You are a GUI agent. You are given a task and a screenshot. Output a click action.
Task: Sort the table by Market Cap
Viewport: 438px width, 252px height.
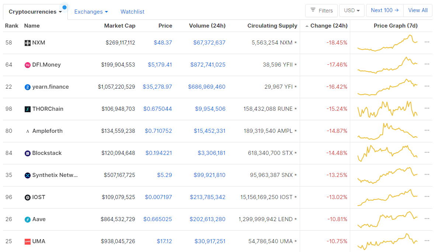click(119, 26)
